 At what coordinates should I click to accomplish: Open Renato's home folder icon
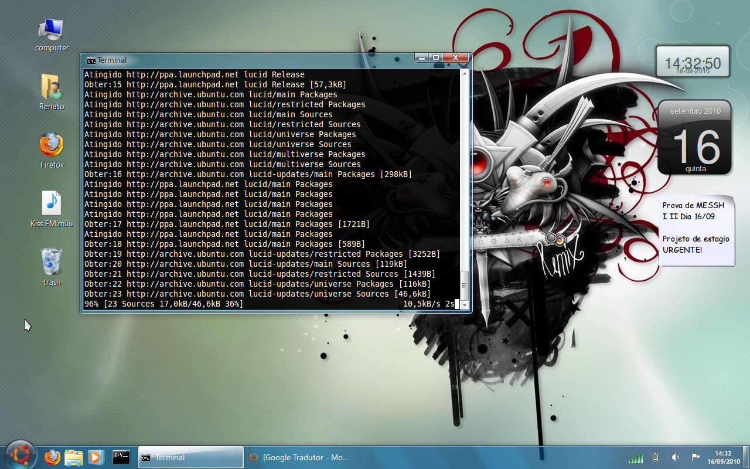52,92
